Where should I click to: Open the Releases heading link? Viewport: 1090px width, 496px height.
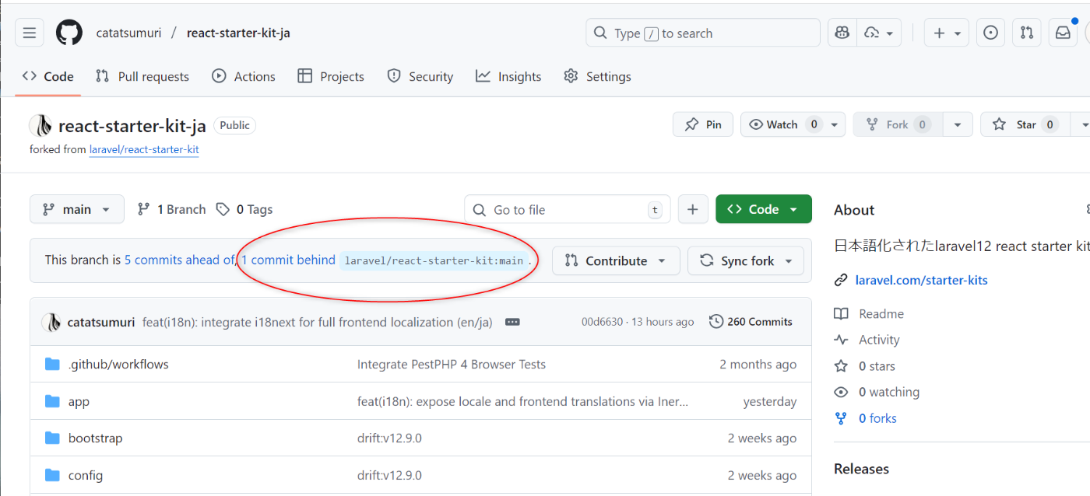[861, 469]
